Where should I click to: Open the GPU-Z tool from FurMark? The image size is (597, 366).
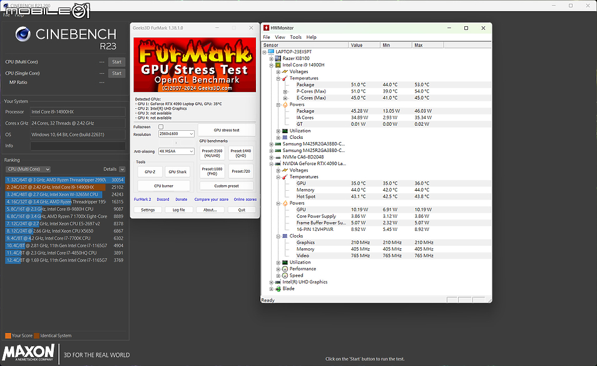click(150, 172)
